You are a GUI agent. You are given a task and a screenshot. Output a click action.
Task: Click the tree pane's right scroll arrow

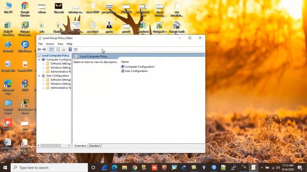[69, 145]
